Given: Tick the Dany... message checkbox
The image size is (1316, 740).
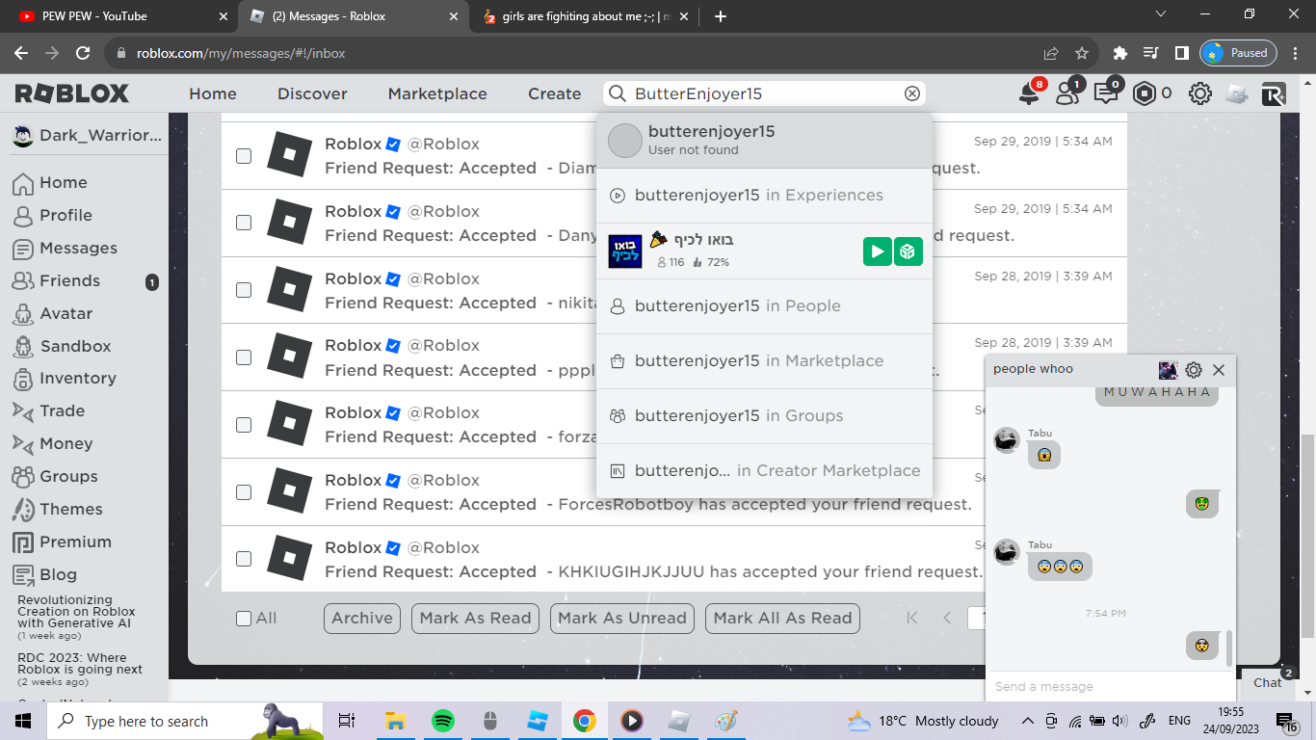Looking at the screenshot, I should 244,223.
